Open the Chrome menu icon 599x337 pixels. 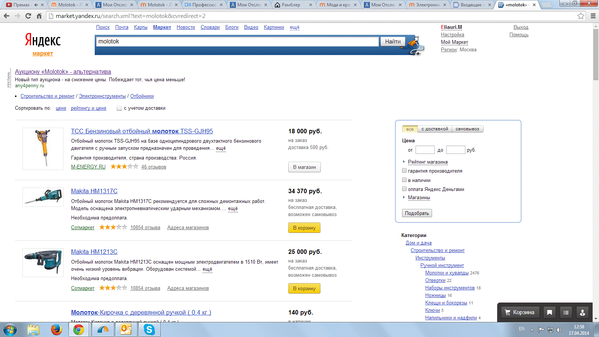(593, 16)
